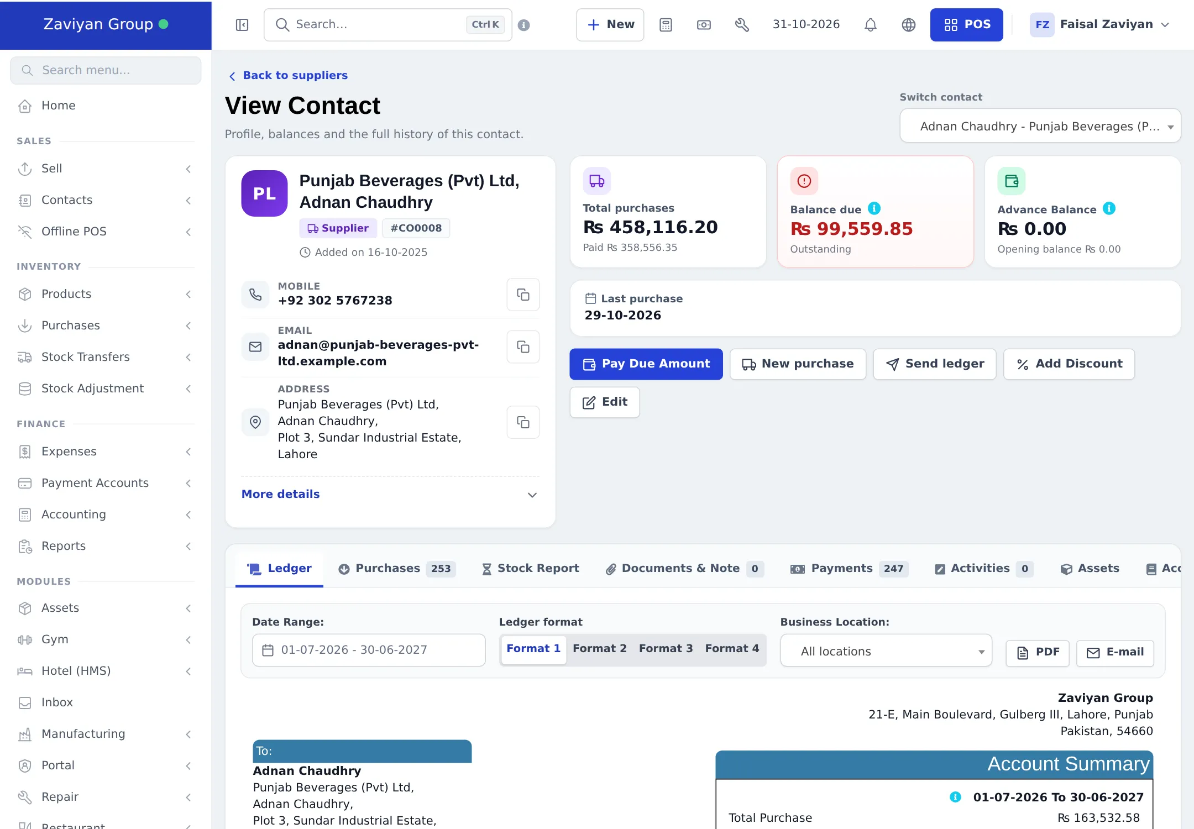Click the Add Discount button

pos(1069,364)
